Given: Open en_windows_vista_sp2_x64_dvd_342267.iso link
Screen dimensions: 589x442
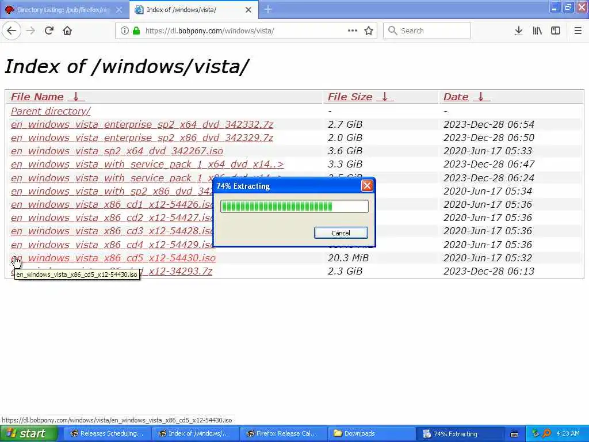Looking at the screenshot, I should 117,151.
